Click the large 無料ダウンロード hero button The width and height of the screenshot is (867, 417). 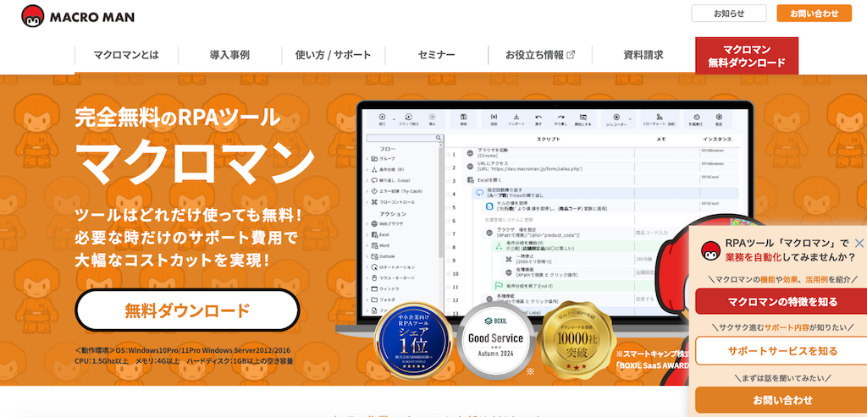pos(187,310)
